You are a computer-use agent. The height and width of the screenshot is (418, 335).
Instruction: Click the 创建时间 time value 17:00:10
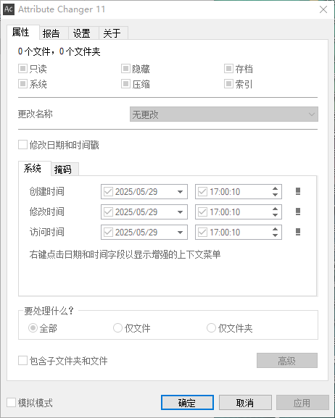225,192
